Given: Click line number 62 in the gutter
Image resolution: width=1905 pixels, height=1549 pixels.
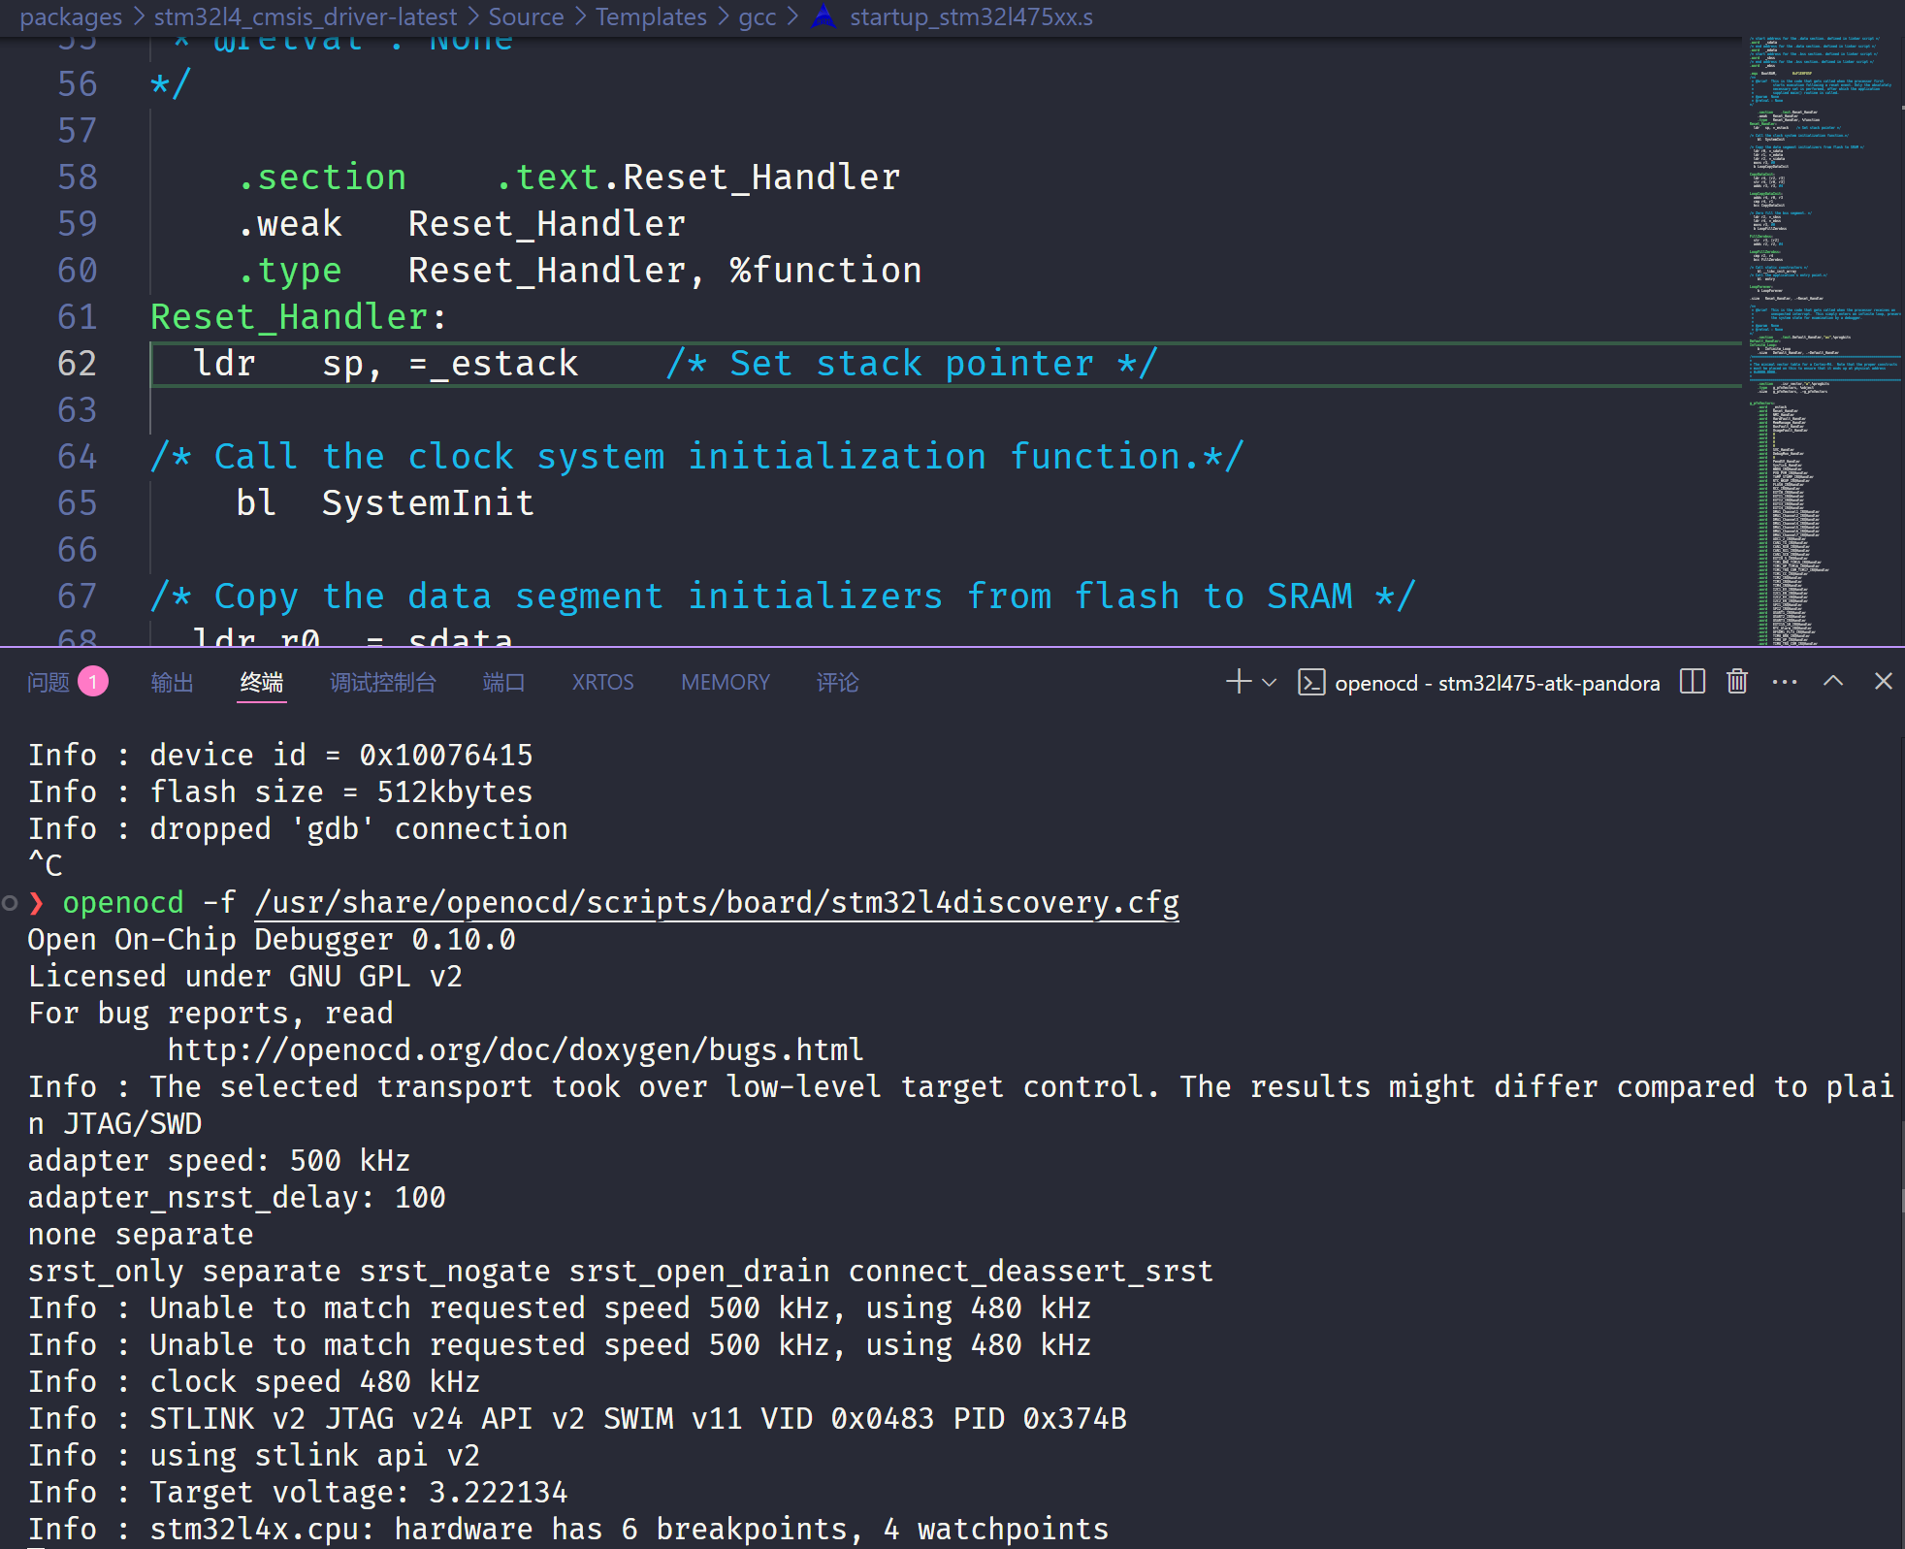Looking at the screenshot, I should point(78,363).
